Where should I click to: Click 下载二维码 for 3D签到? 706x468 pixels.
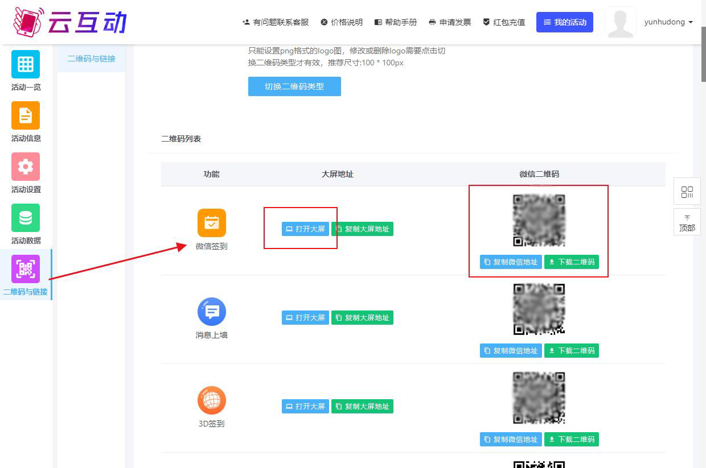(572, 440)
